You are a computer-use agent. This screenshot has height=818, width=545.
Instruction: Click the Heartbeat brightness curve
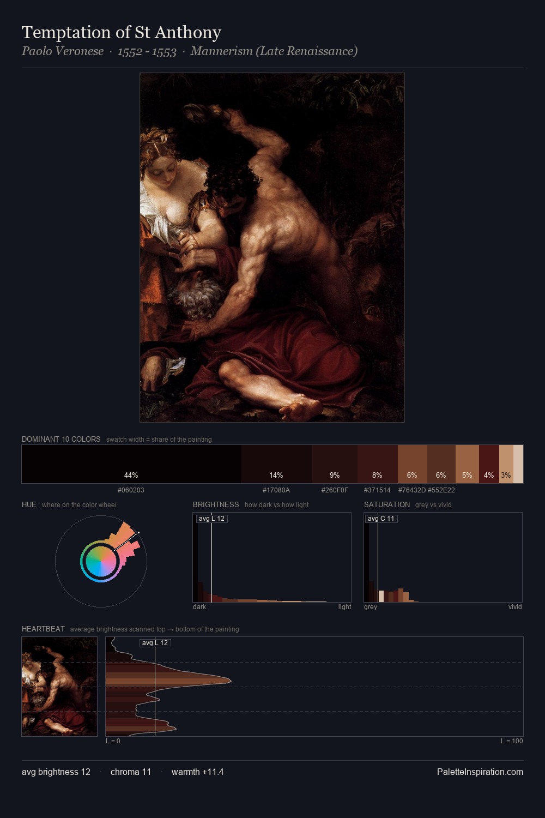click(314, 687)
